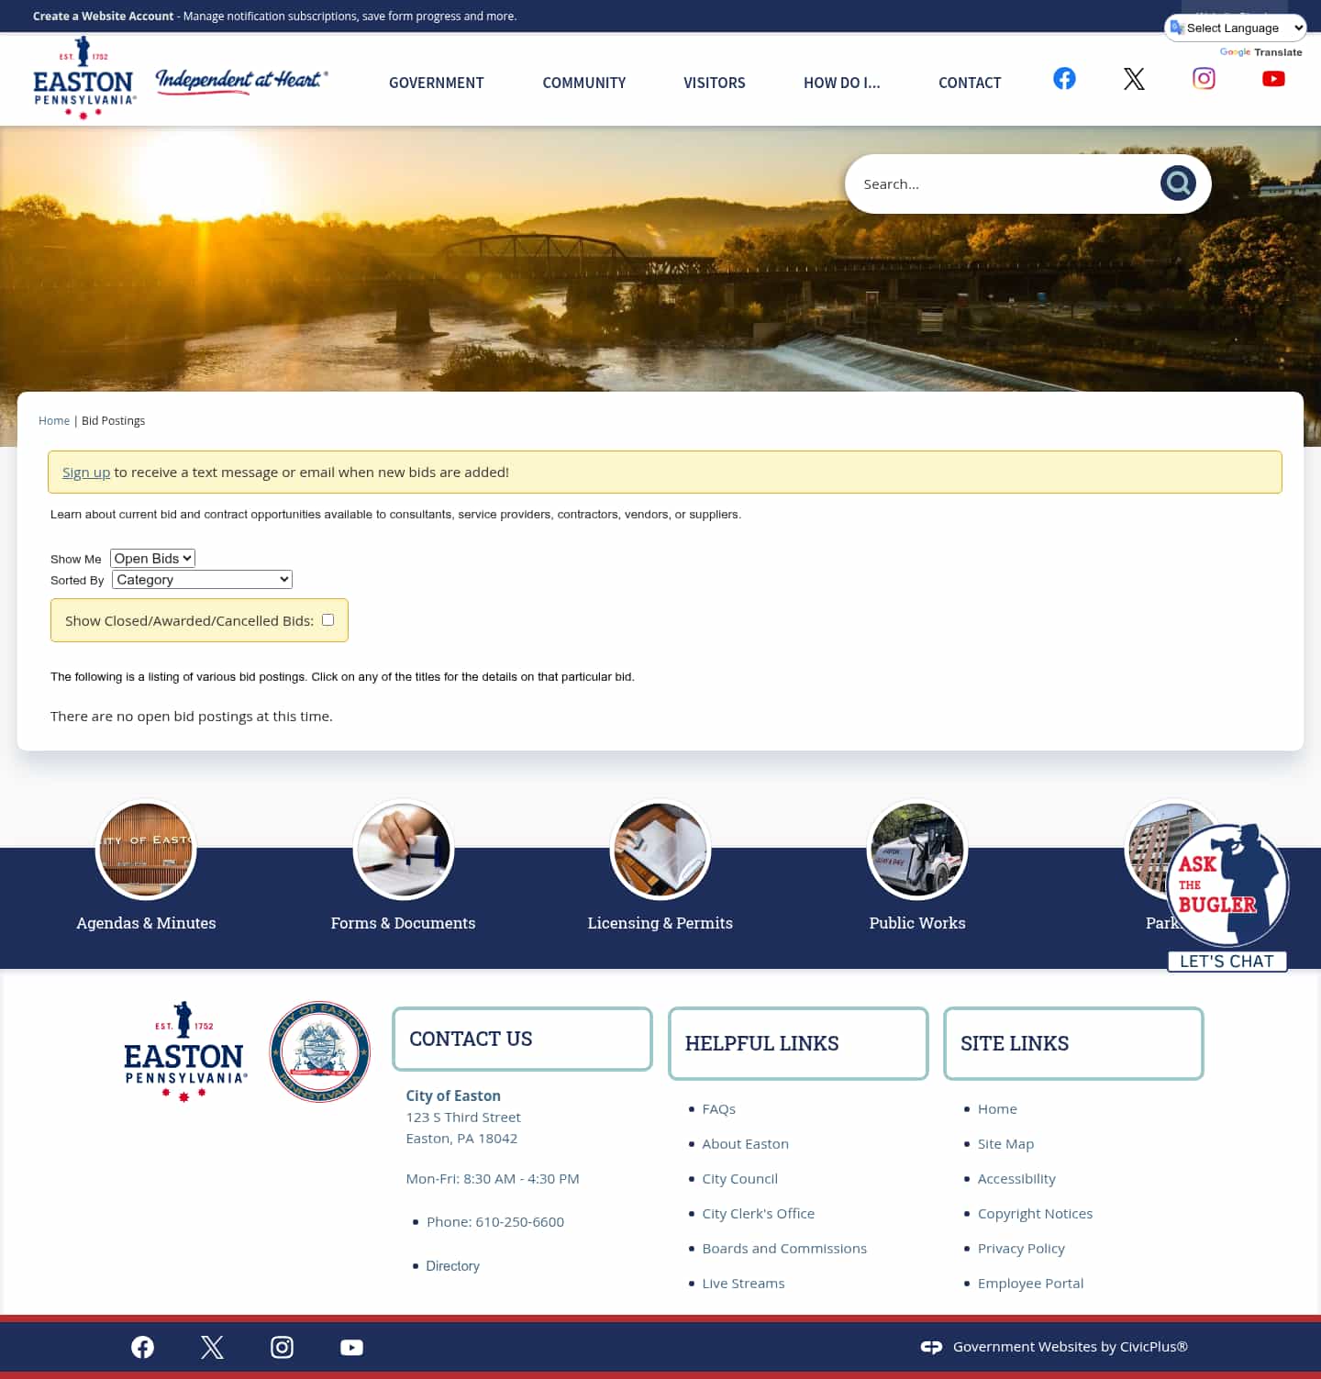Screen dimensions: 1321x1379
Task: Open the HOW DO I... menu
Action: point(841,83)
